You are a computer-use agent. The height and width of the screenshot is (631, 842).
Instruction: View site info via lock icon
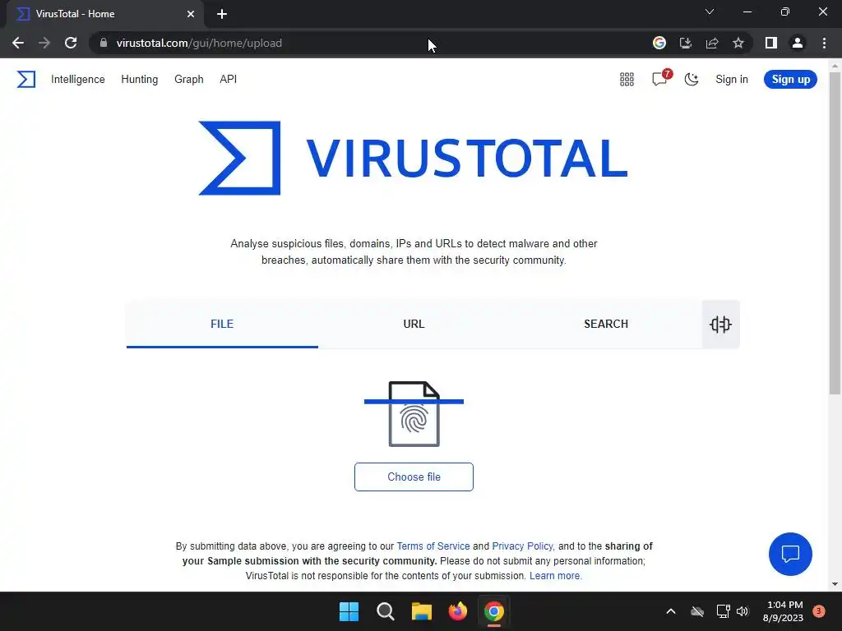(x=104, y=43)
